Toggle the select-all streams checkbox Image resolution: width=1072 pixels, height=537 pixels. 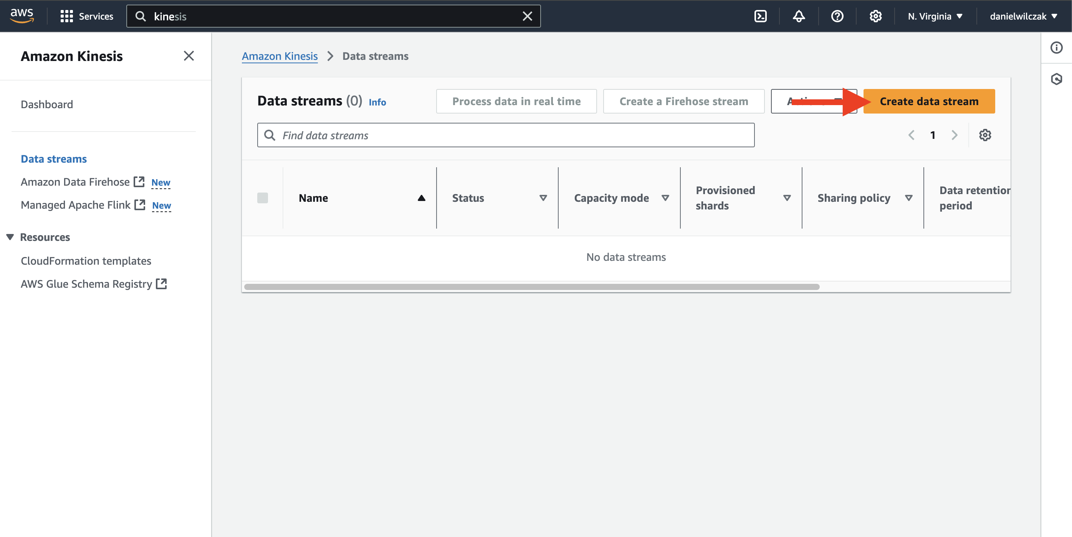[263, 198]
